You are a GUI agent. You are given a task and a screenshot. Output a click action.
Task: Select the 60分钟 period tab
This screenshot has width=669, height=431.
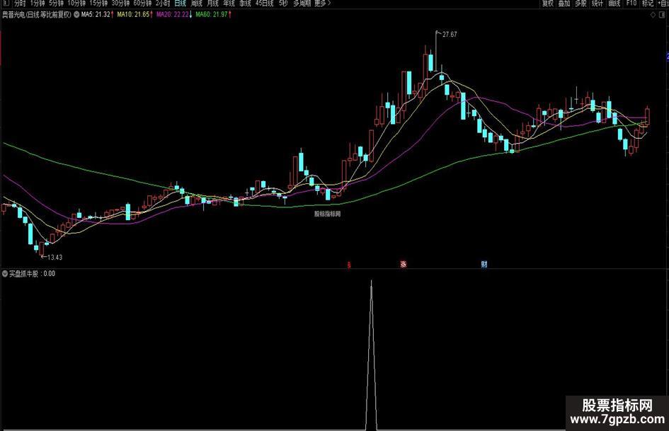pyautogui.click(x=142, y=3)
